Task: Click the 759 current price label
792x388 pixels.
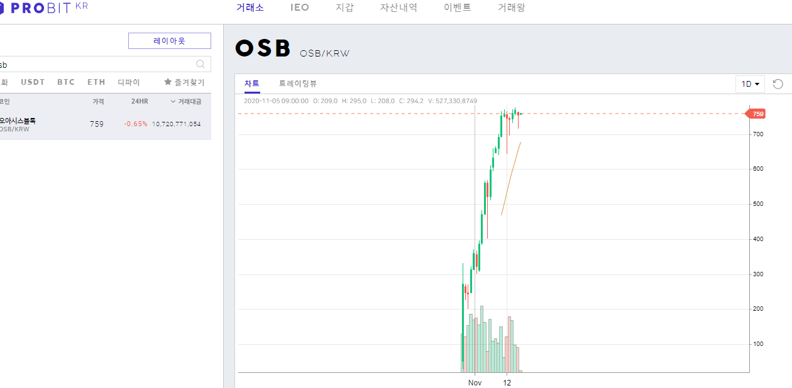Action: click(x=756, y=114)
